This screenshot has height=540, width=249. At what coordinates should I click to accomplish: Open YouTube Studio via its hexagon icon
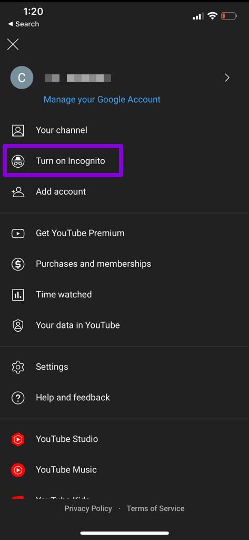click(18, 439)
